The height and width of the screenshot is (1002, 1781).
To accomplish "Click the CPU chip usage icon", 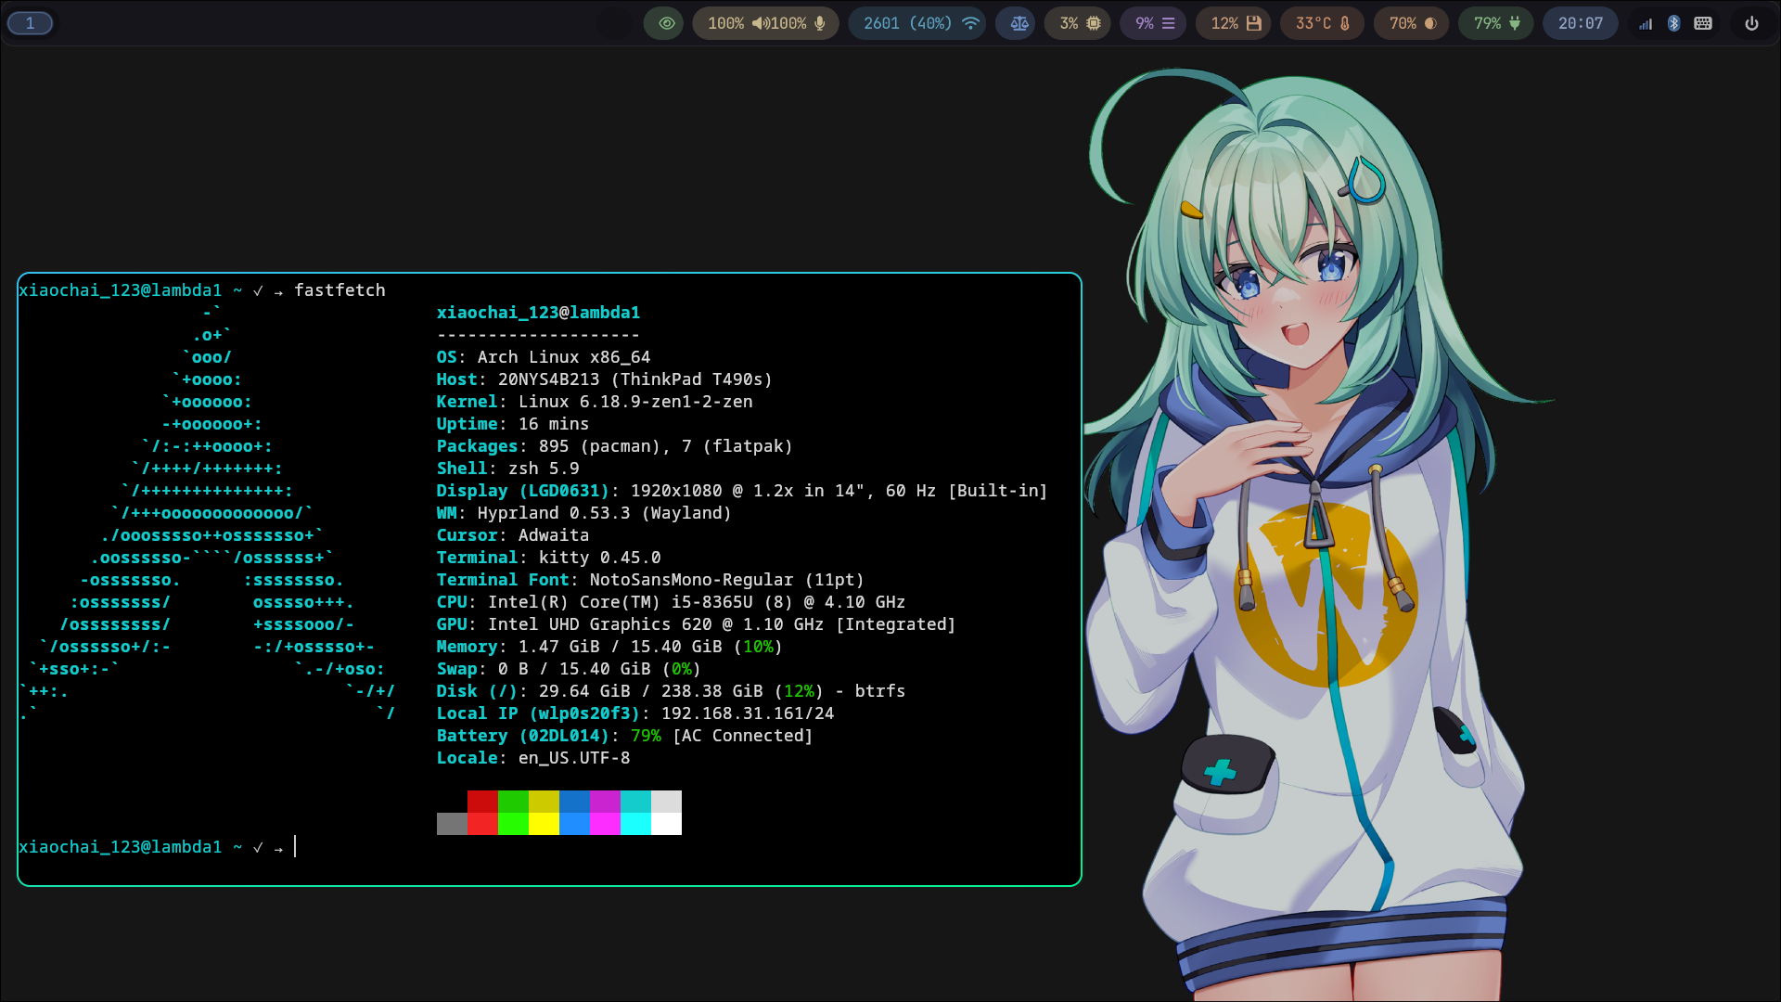I will coord(1094,23).
